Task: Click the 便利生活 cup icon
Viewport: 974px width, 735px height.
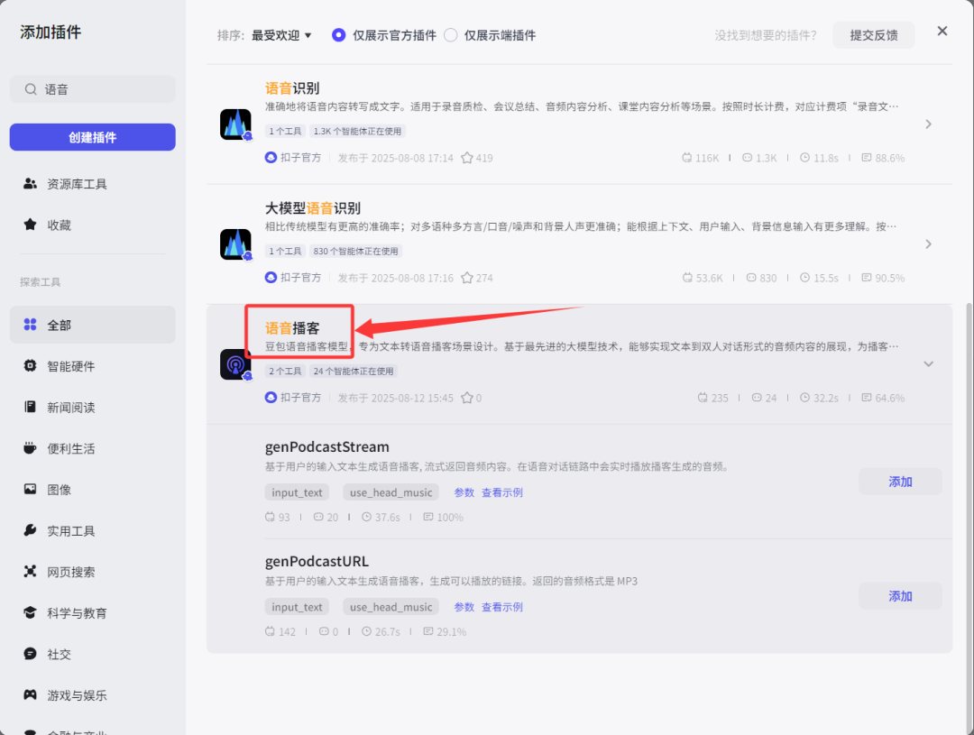Action: [30, 448]
